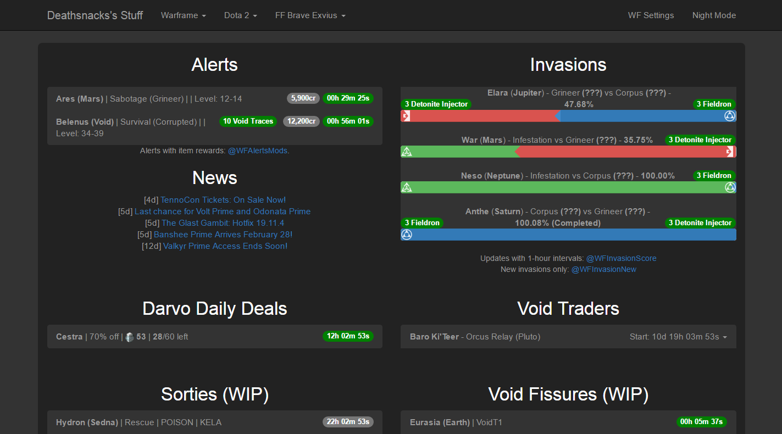
Task: Select the Ares (Mars) alert text
Action: (x=149, y=99)
